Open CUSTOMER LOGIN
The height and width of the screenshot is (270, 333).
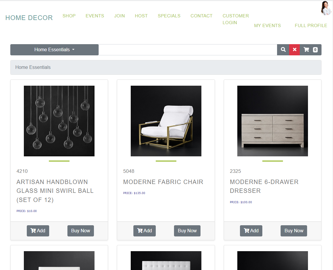(236, 19)
